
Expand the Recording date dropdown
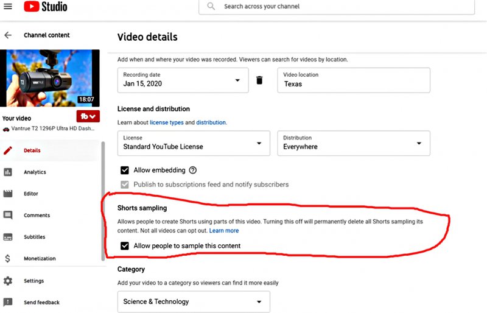click(237, 80)
